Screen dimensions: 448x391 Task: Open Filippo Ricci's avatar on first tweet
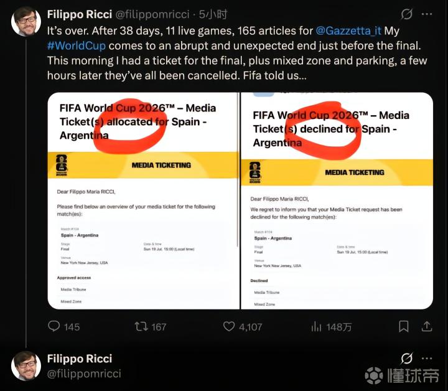tap(26, 21)
